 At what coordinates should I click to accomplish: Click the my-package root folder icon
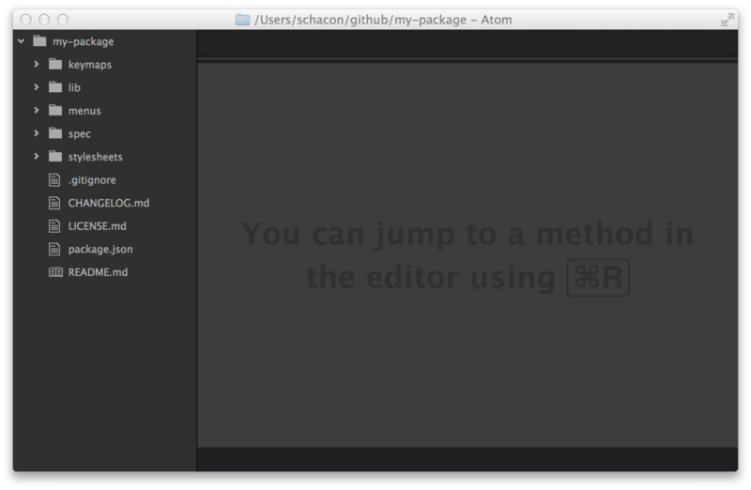click(x=38, y=41)
